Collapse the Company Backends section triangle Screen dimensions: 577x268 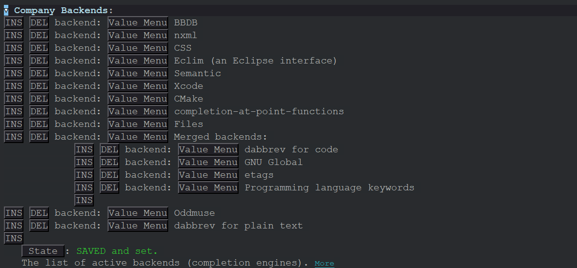coord(6,11)
